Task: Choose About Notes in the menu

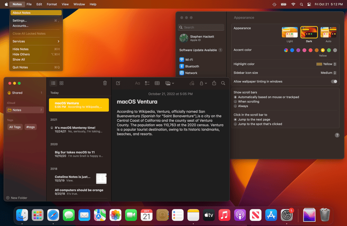Action: tap(36, 13)
